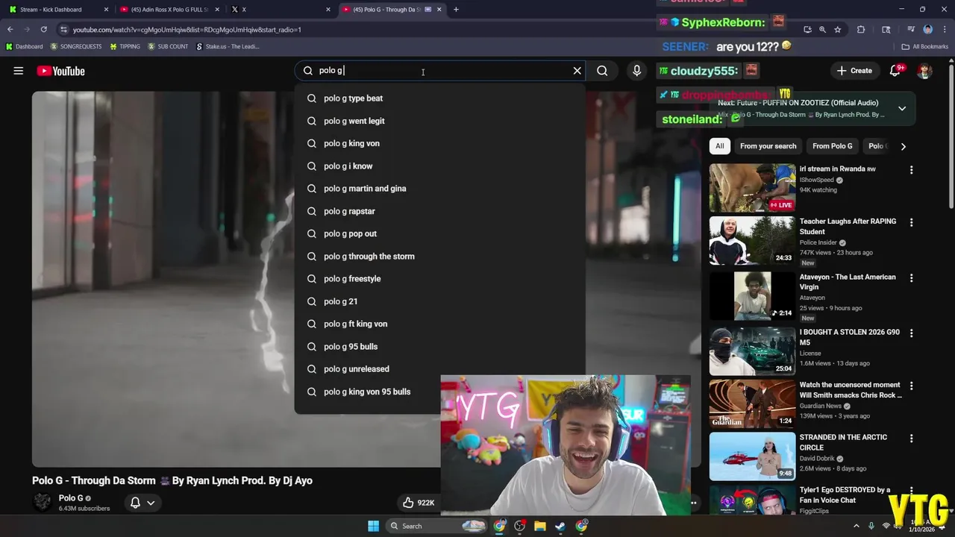Screen dimensions: 955x537
Task: Like the video with 922K likes
Action: pos(418,503)
